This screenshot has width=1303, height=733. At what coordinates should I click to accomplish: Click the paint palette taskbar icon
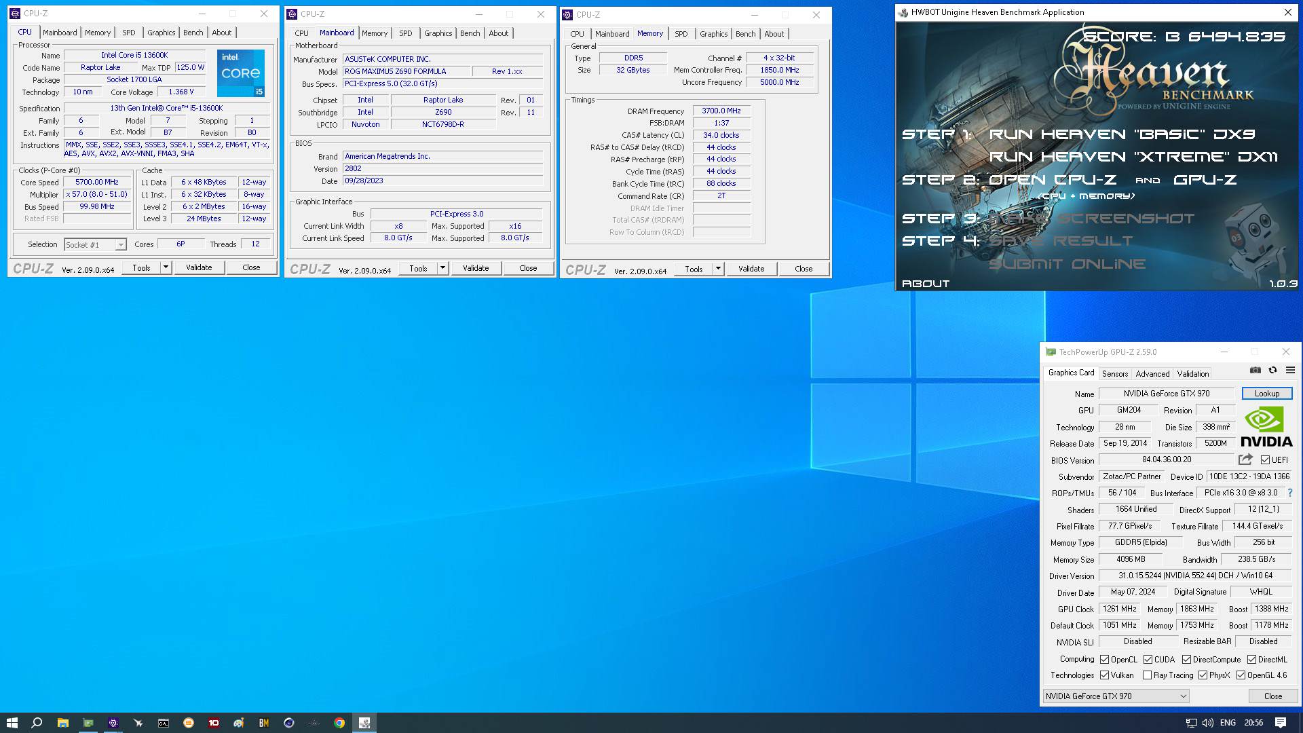point(239,723)
